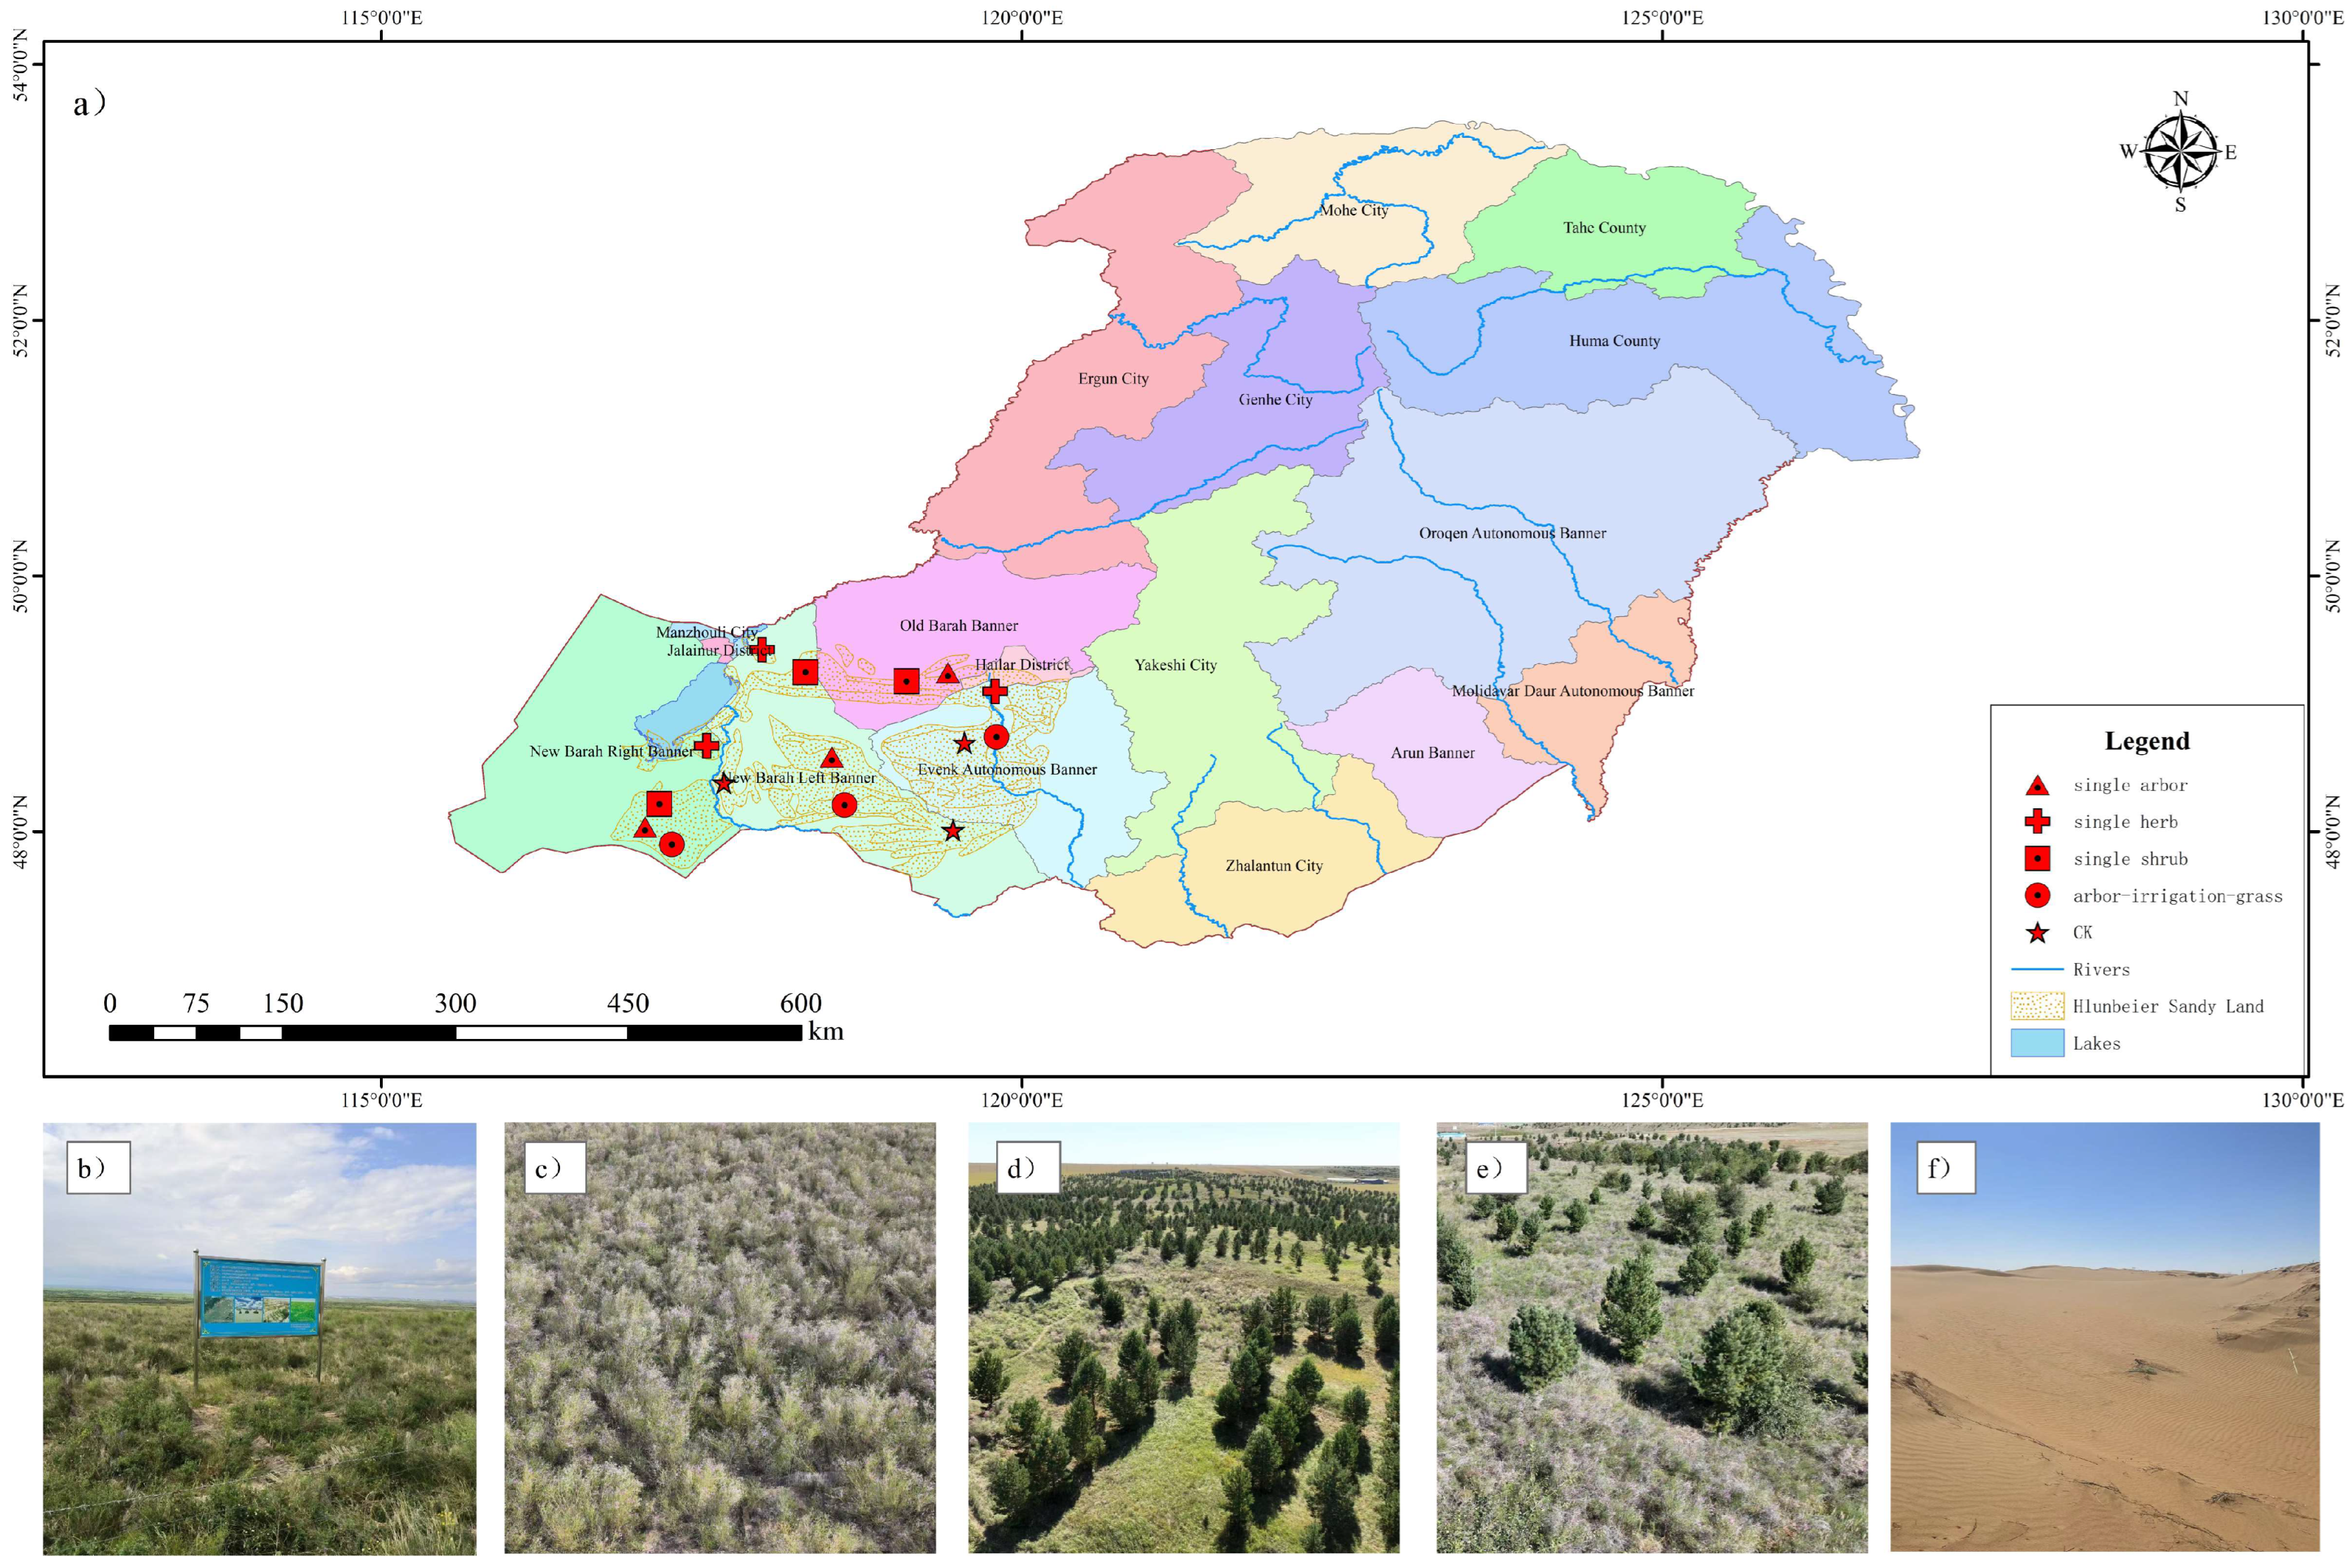Click the arbor-irrigation-grass circle in legend
The image size is (2352, 1568).
tap(2037, 896)
